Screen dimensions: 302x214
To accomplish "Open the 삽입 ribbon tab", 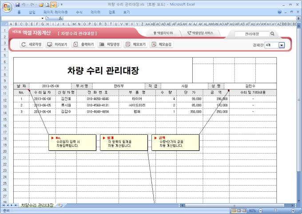I will tap(32, 12).
